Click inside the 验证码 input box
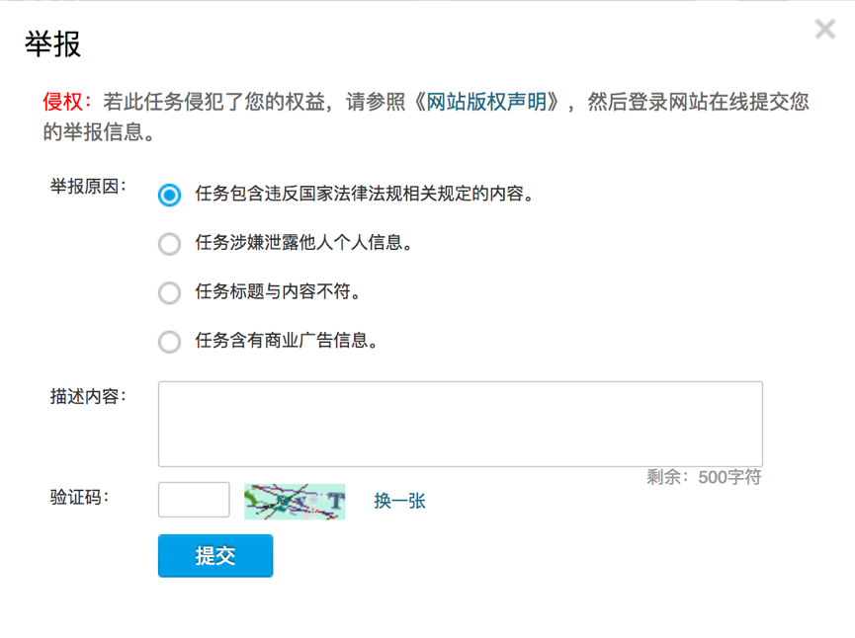Screen dimensions: 855x638 click(192, 501)
